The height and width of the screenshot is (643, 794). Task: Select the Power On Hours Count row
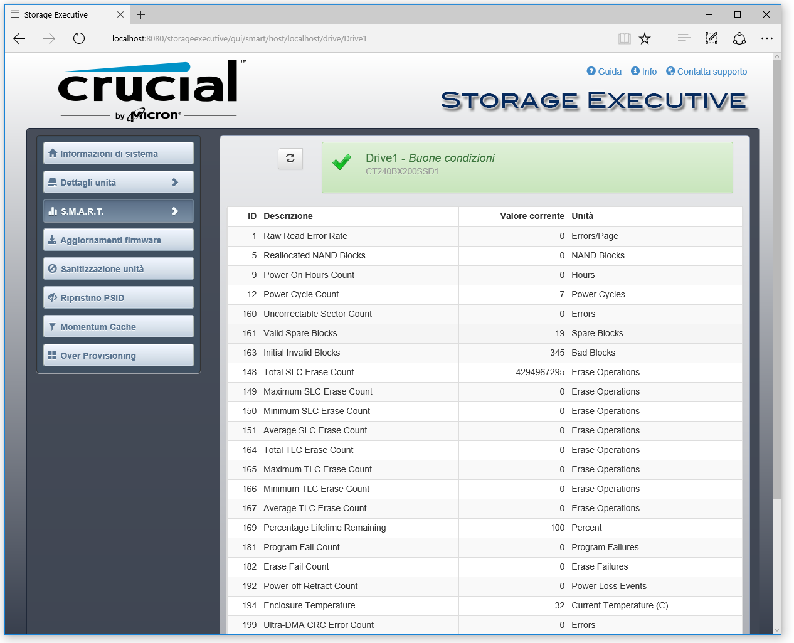click(485, 275)
